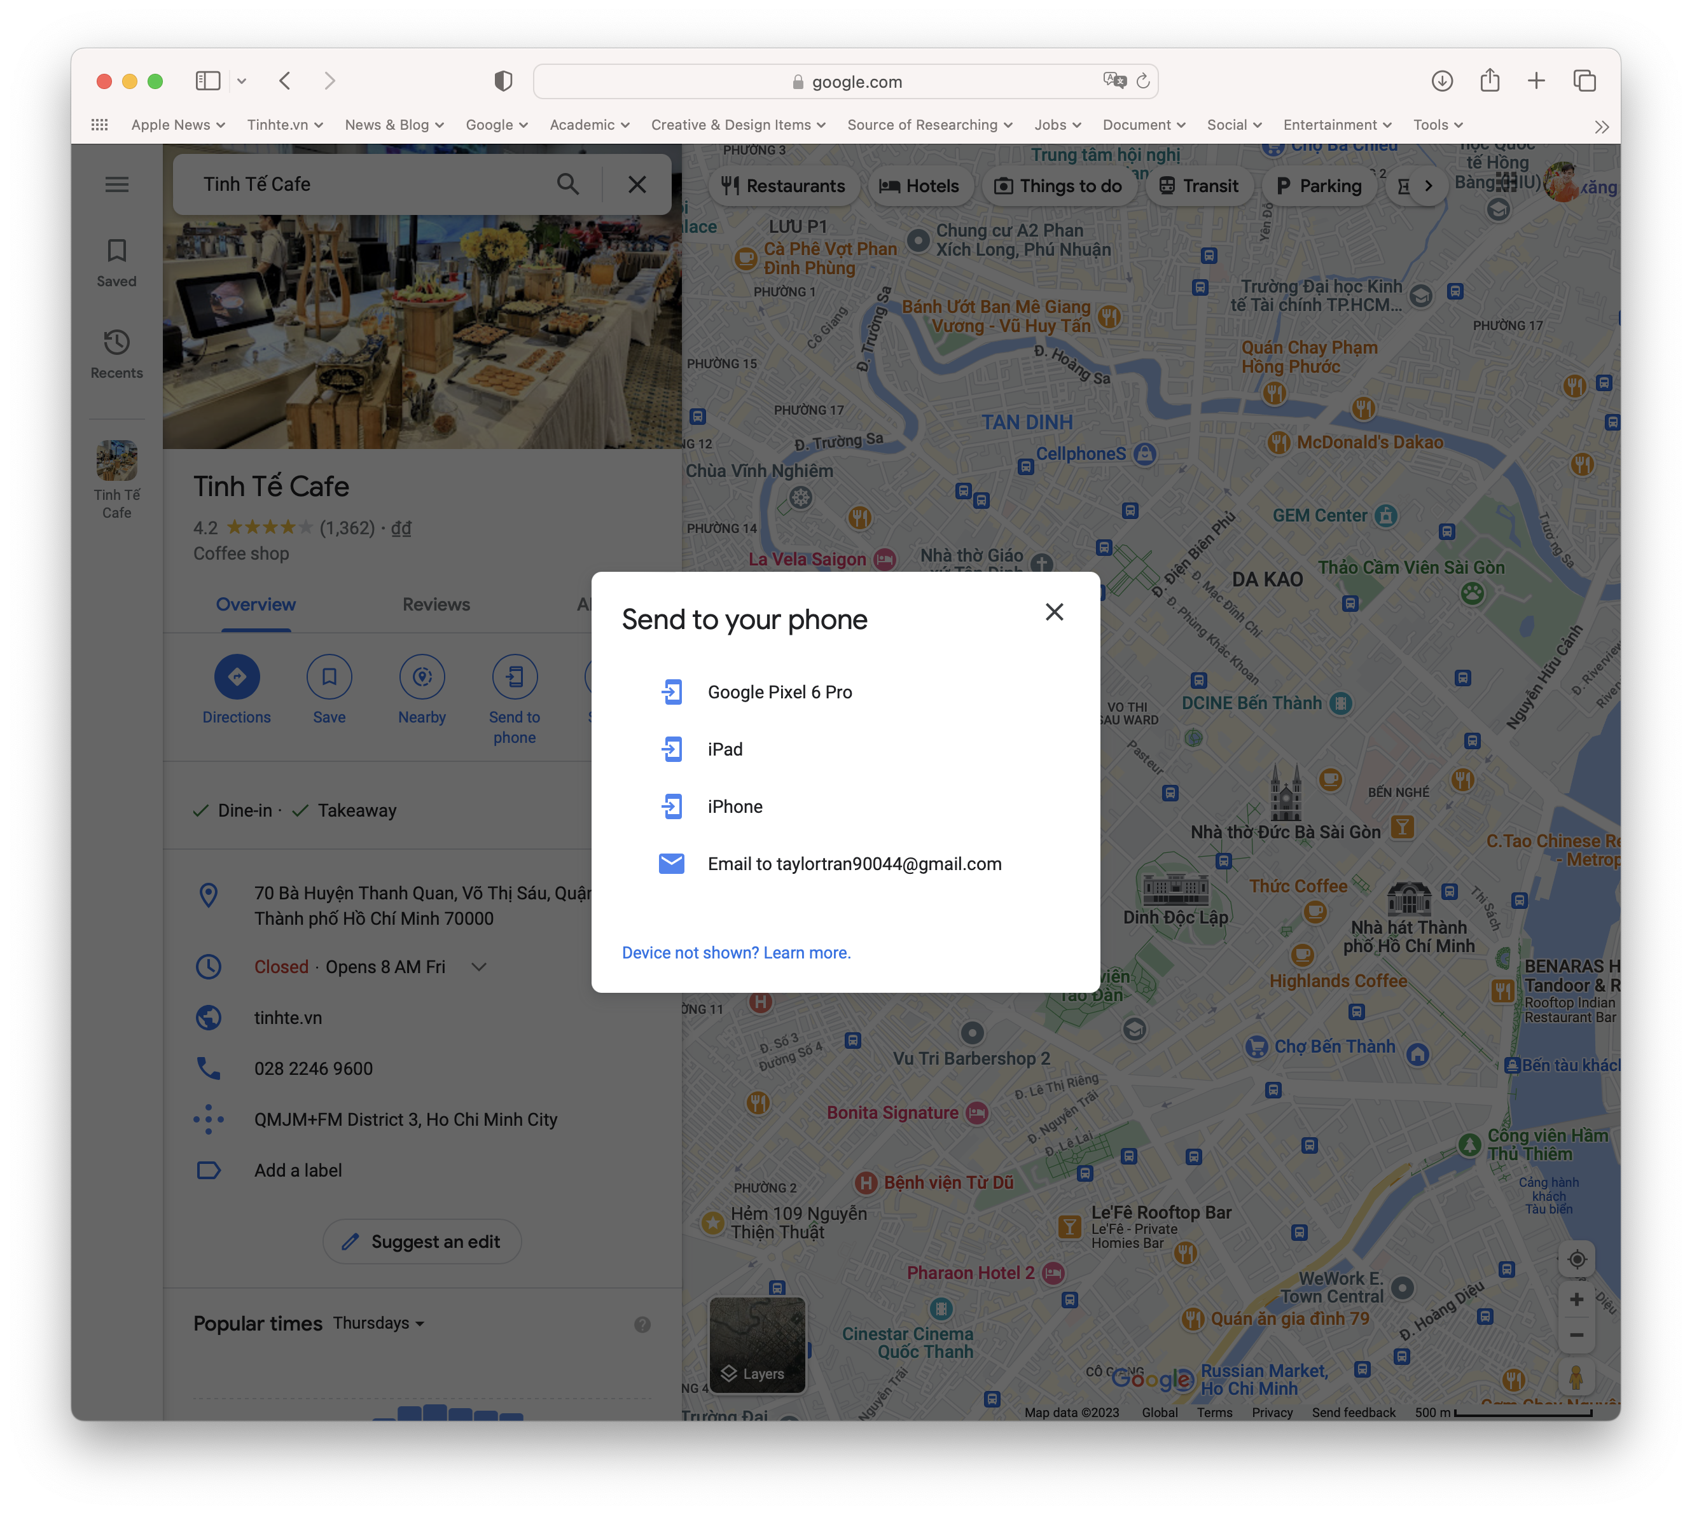Click the Popular times help icon
The width and height of the screenshot is (1692, 1515).
[x=642, y=1324]
